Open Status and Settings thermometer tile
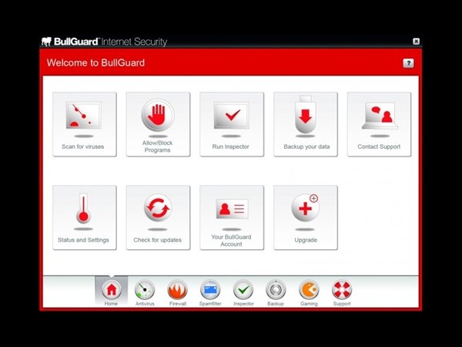462x347 pixels. tap(84, 217)
